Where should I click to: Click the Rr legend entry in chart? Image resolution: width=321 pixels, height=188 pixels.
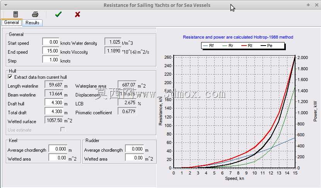pos(228,46)
